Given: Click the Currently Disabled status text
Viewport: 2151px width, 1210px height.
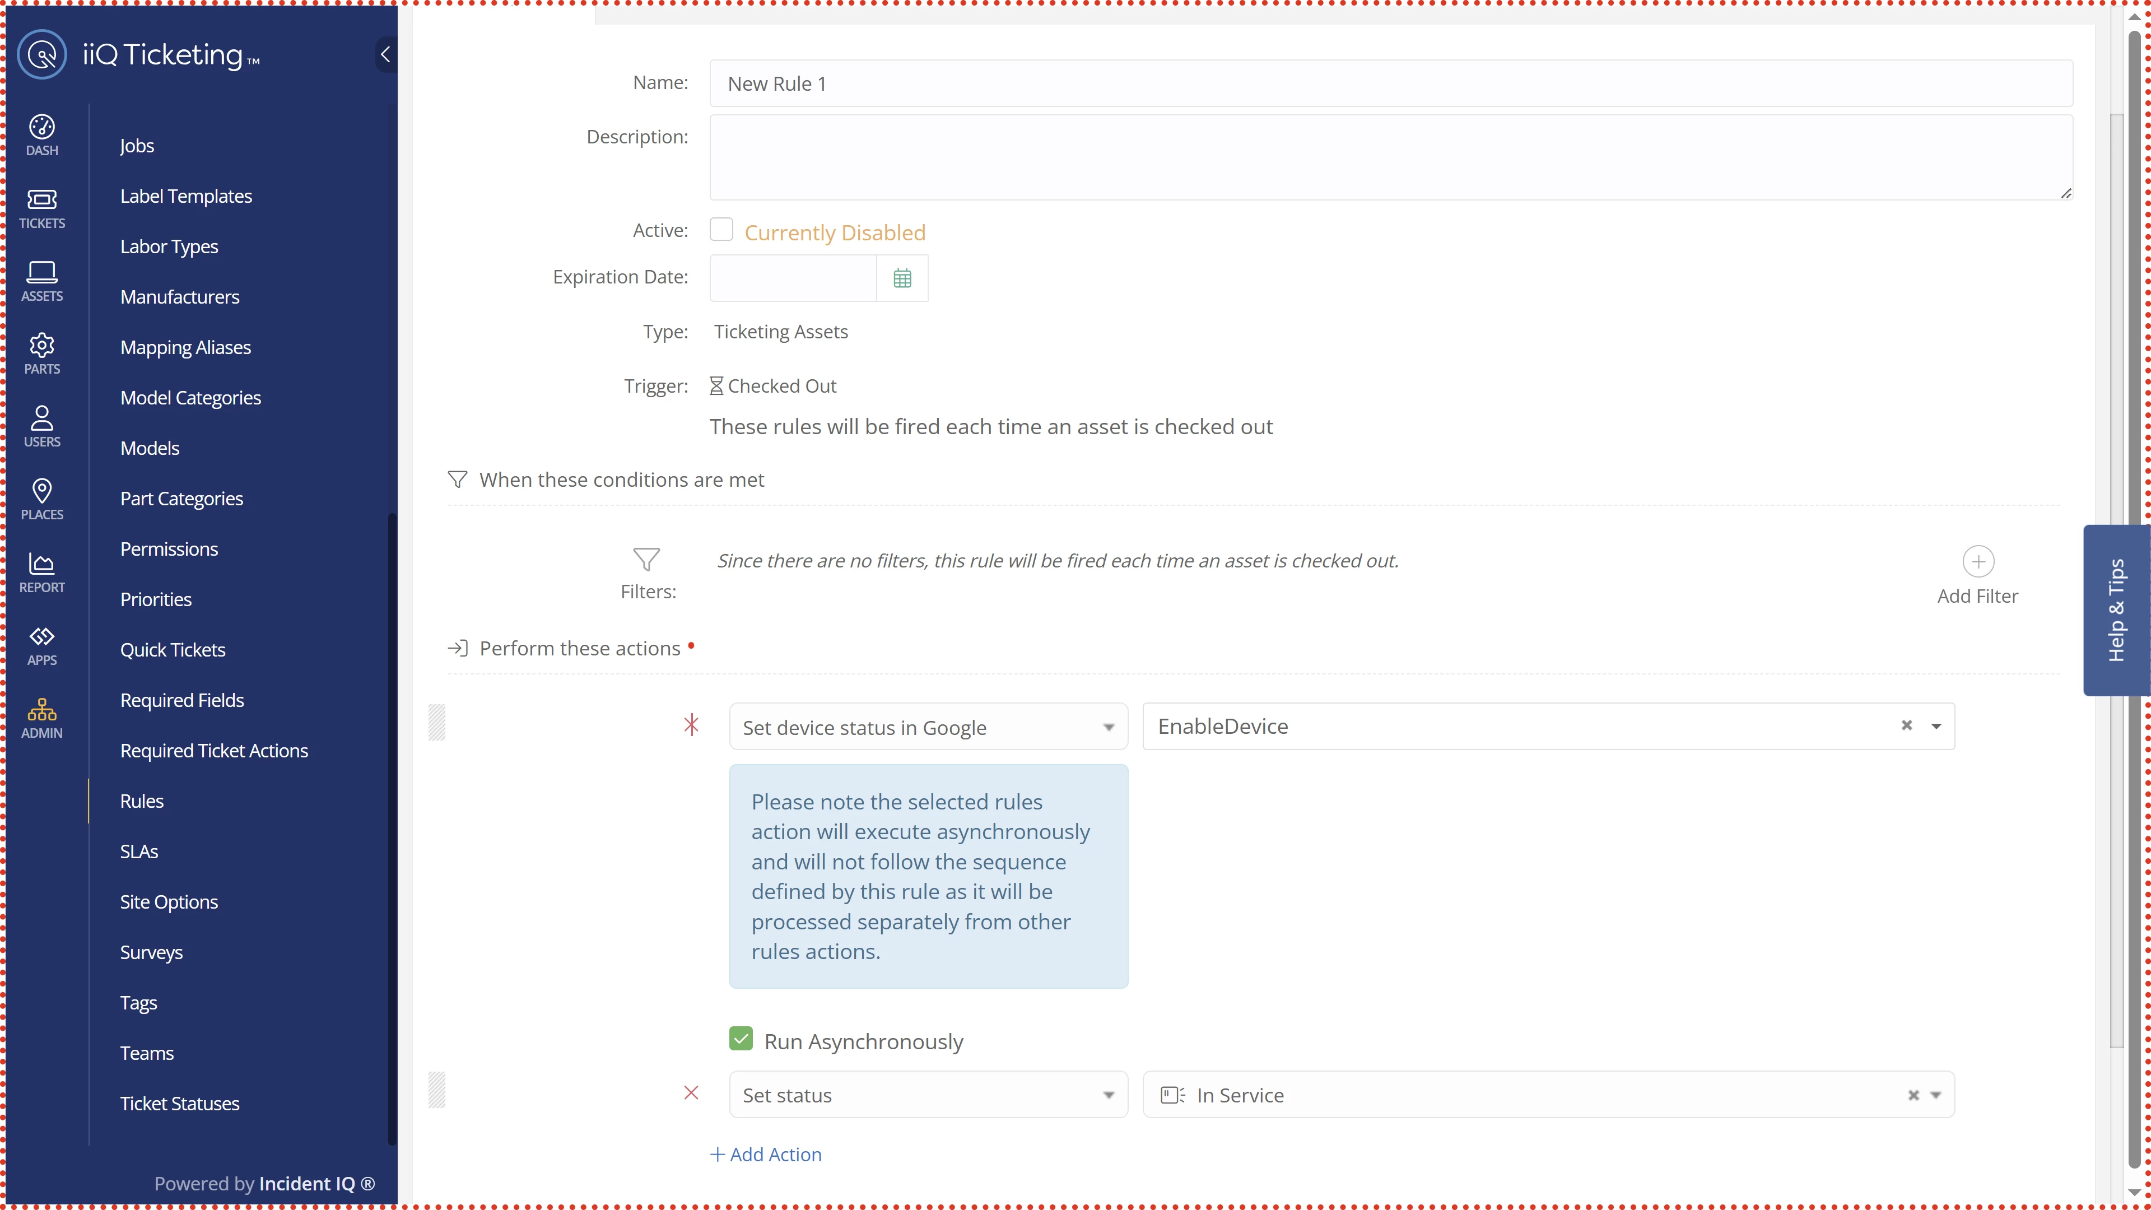Looking at the screenshot, I should coord(835,232).
